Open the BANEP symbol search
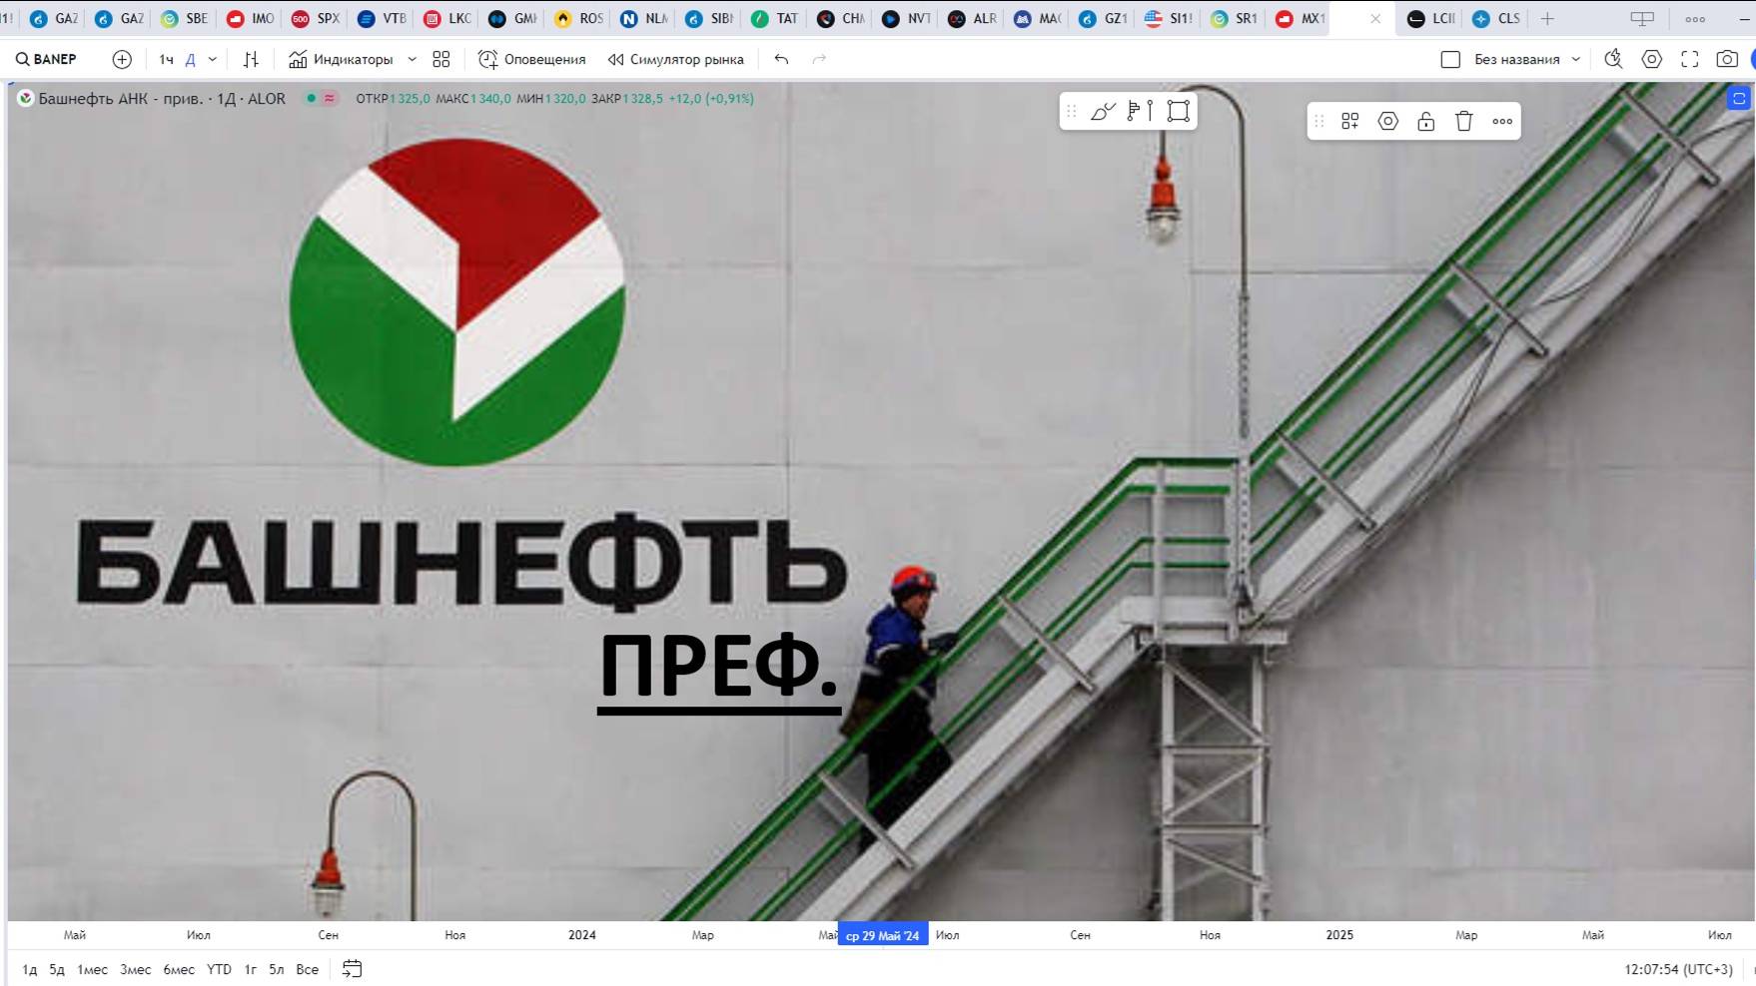 [x=47, y=59]
